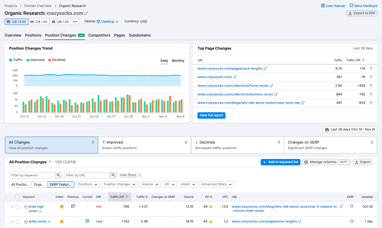This screenshot has height=228, width=382.
Task: Click double chevron next to ankle socks keyword
Action: pos(49,222)
